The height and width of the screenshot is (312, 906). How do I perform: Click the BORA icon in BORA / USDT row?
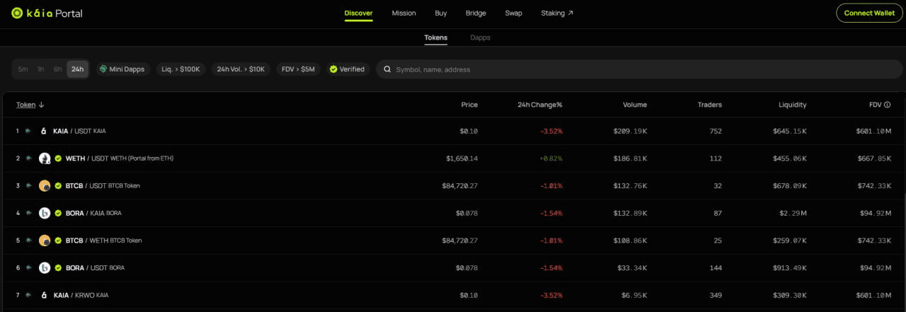tap(45, 268)
